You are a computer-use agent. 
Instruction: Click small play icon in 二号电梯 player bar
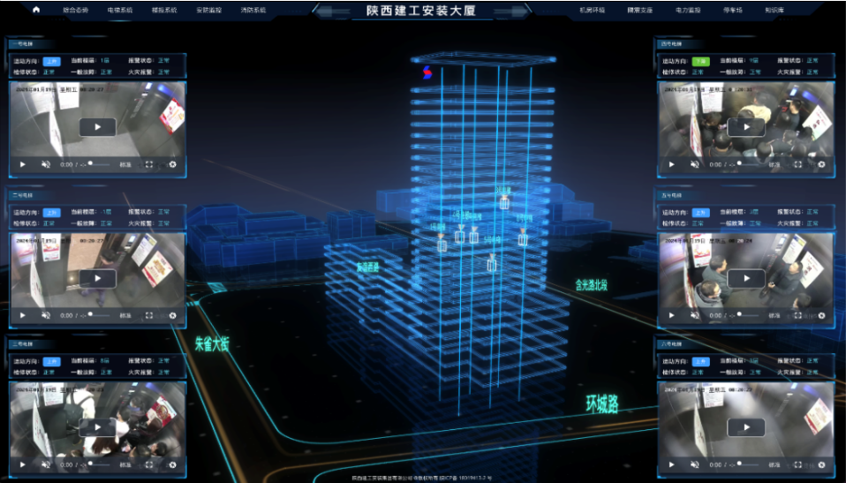click(x=23, y=316)
